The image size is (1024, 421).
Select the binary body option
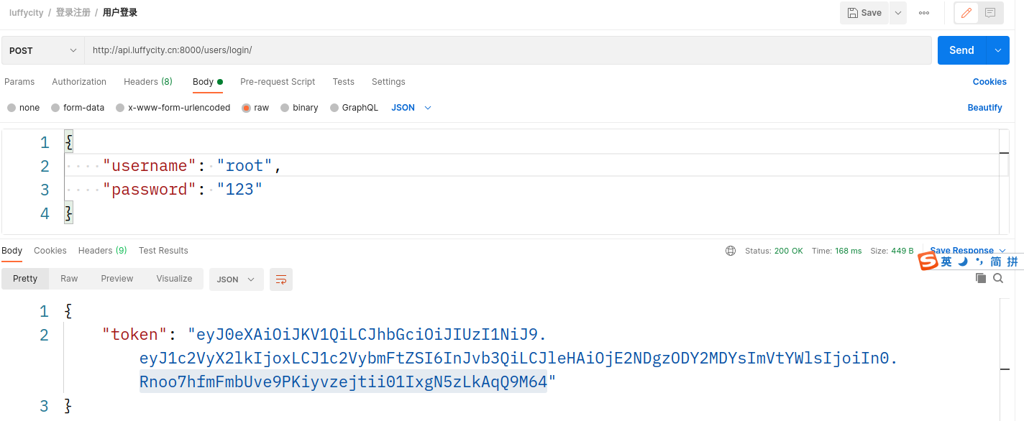[285, 108]
